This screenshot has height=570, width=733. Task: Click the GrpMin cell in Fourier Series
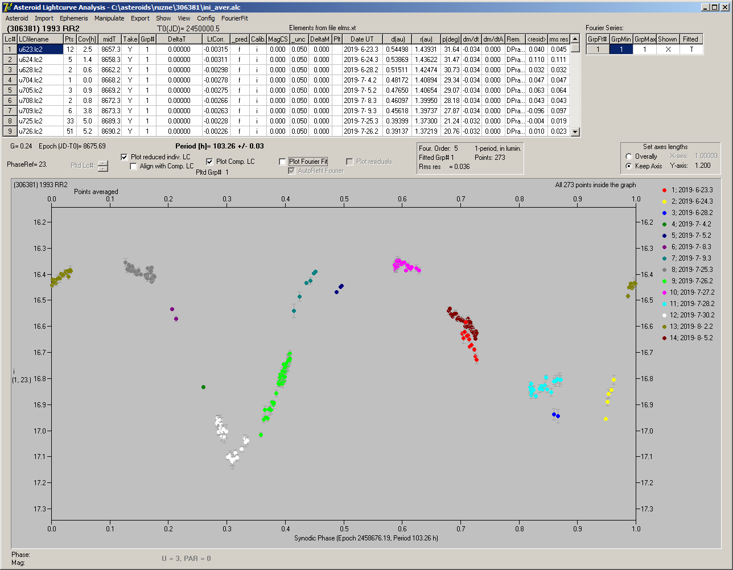[x=621, y=49]
